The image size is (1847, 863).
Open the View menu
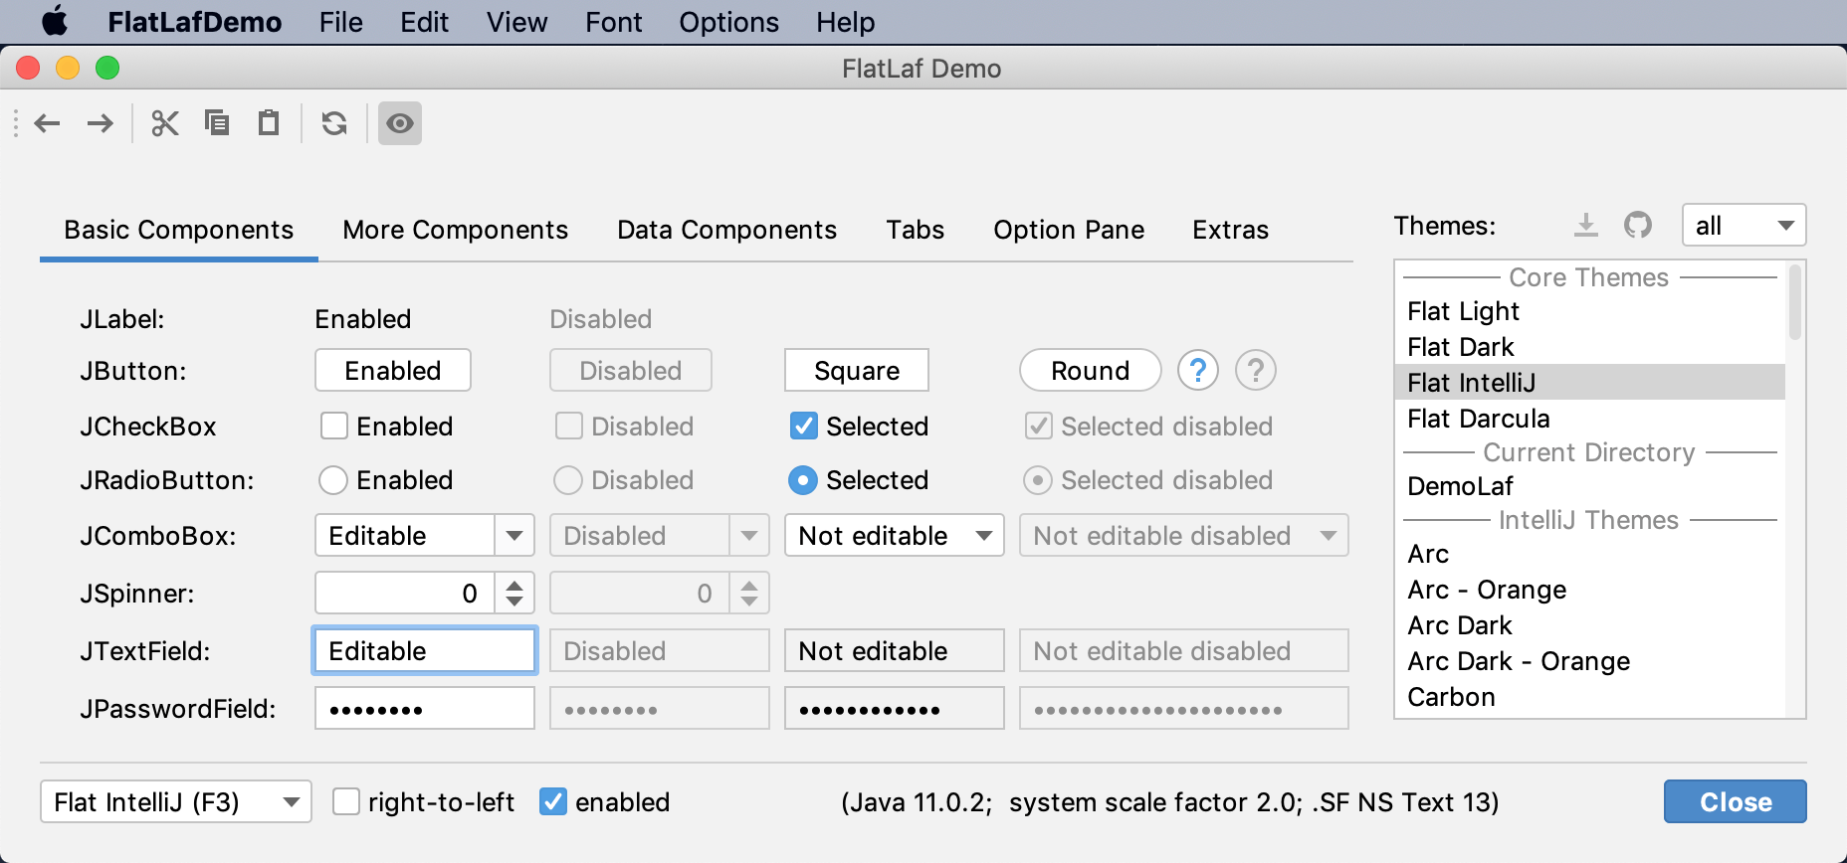517,22
